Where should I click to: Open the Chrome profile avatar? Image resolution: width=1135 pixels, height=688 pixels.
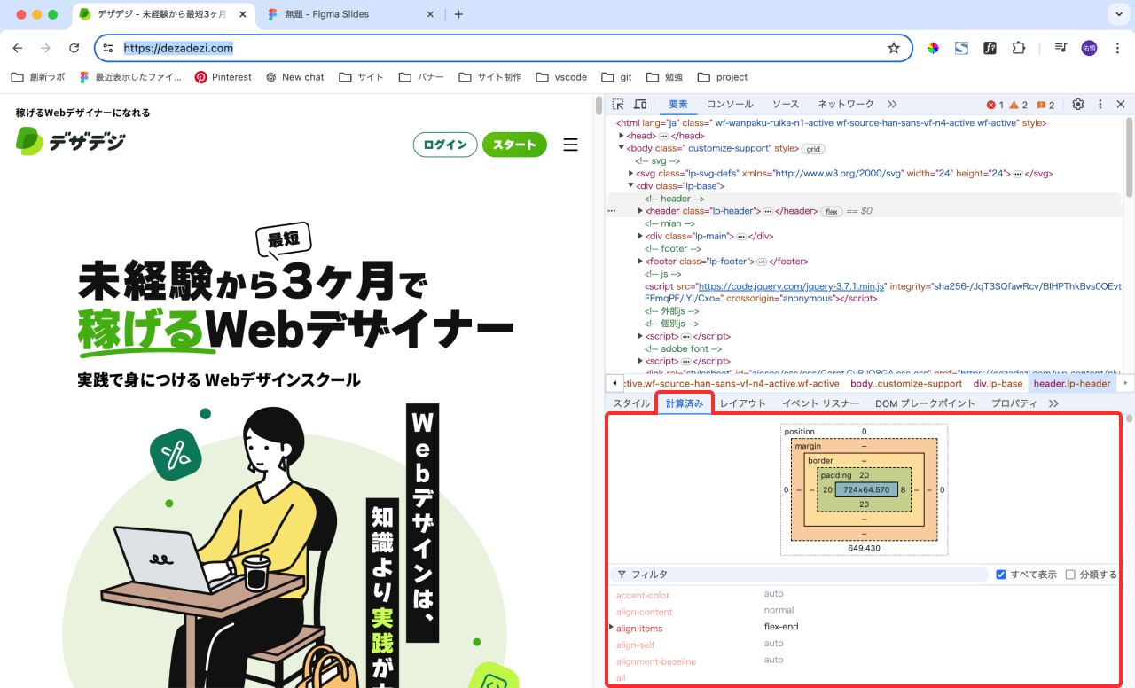coord(1089,48)
